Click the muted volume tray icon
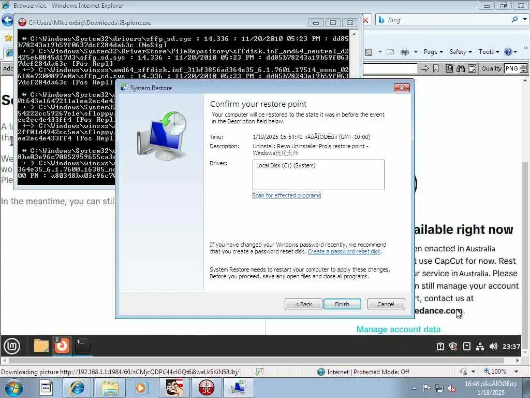The width and height of the screenshot is (530, 398). click(451, 389)
